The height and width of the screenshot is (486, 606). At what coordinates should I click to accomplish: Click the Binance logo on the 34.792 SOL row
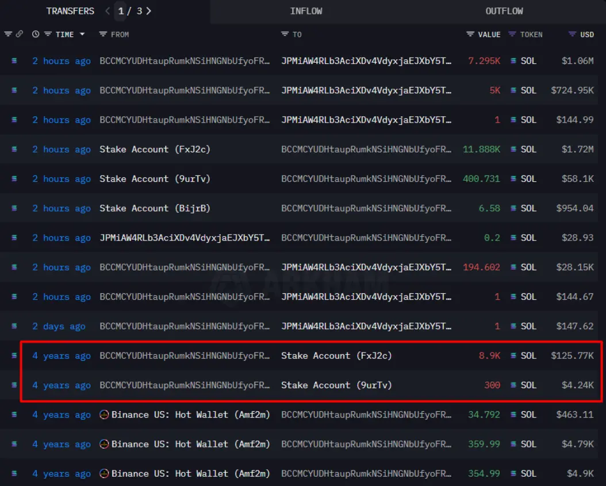tap(104, 415)
